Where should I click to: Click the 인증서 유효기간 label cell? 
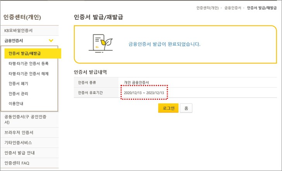pyautogui.click(x=96, y=93)
